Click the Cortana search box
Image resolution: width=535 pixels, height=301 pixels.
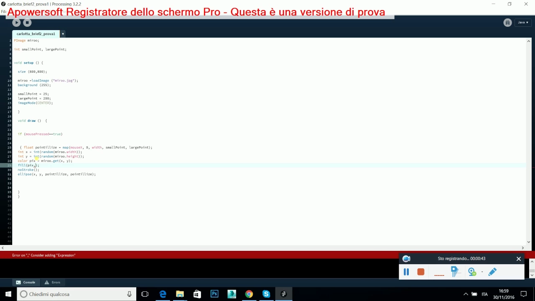[76, 294]
